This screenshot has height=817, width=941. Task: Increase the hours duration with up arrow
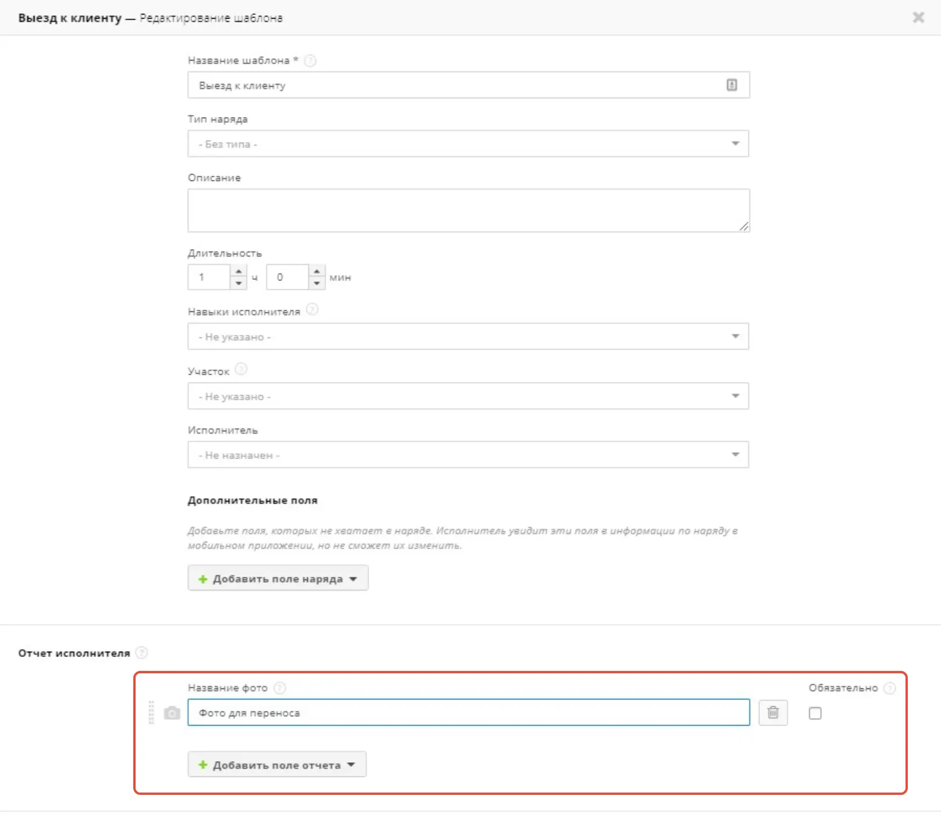(x=239, y=271)
